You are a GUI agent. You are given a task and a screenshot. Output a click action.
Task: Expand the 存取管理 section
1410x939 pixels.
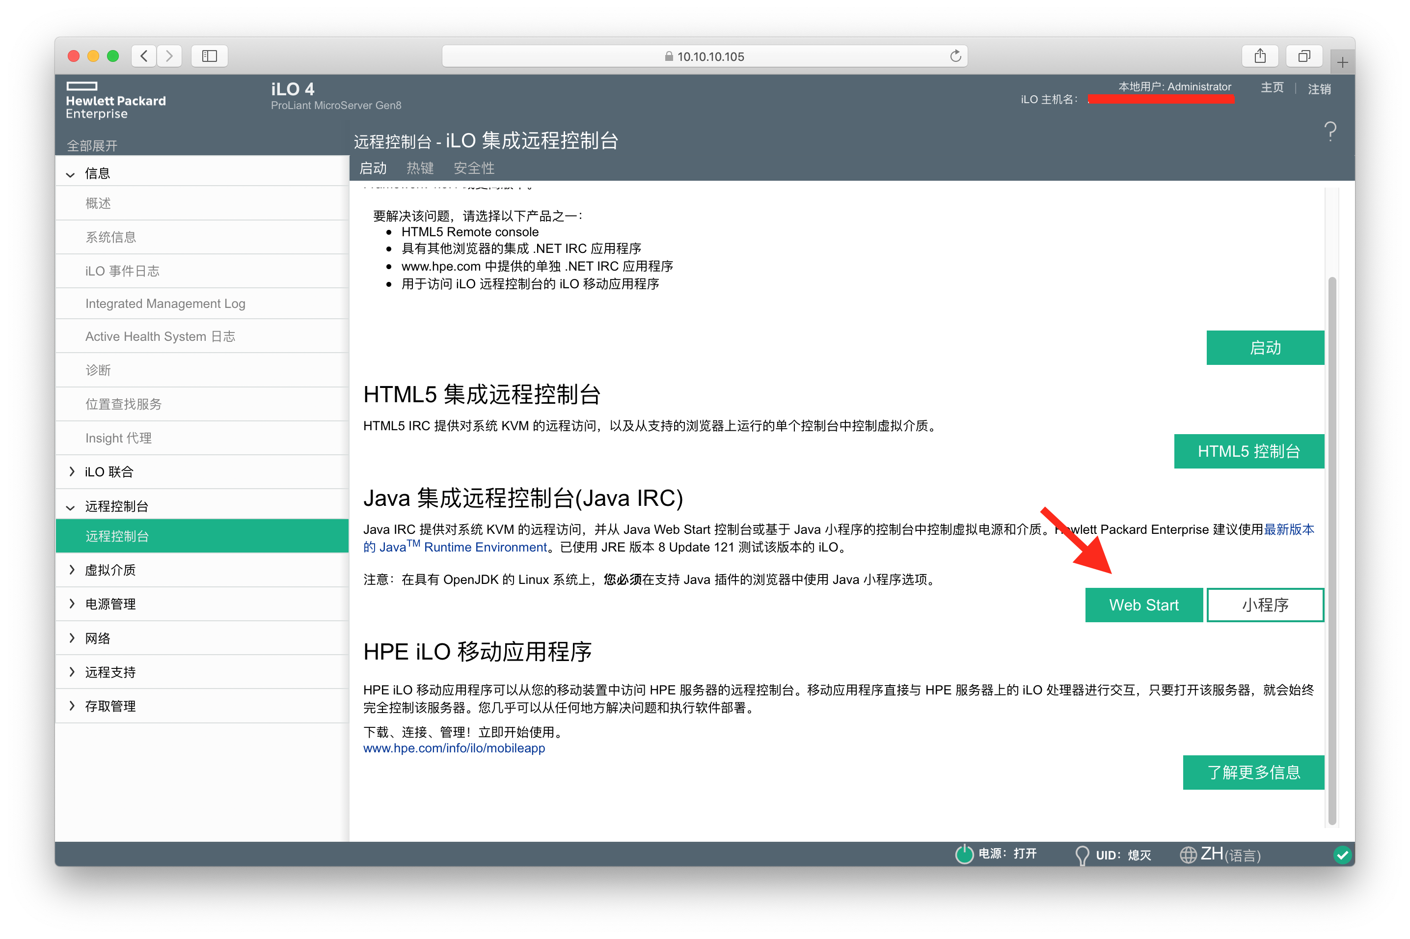tap(72, 706)
